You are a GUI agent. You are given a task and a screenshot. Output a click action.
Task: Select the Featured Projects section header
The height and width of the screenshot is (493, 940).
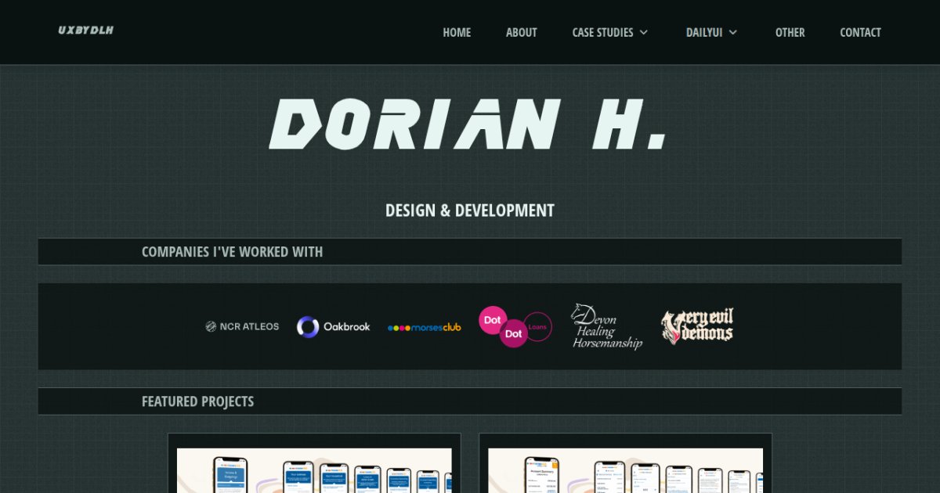tap(197, 401)
